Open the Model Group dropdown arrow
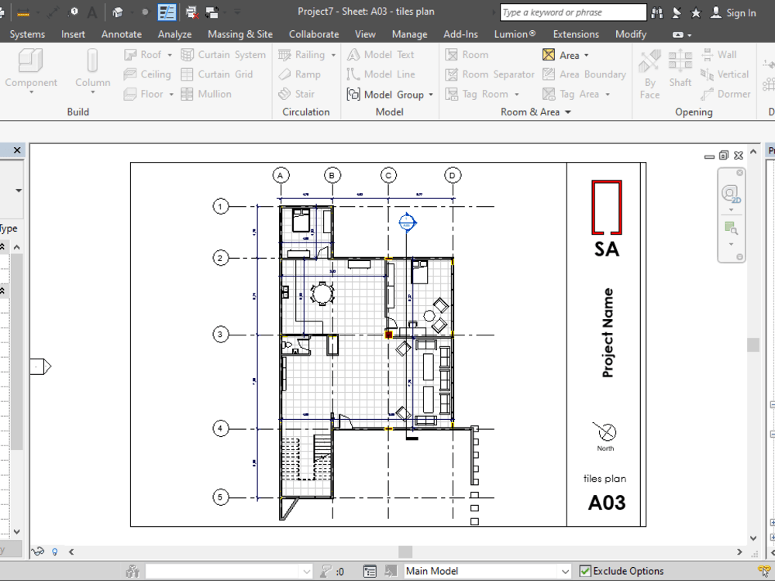Image resolution: width=775 pixels, height=581 pixels. click(431, 95)
